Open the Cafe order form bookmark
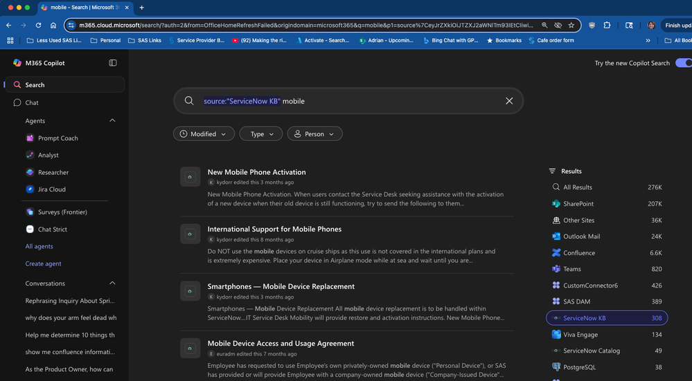Screen dimensions: 692x381 pyautogui.click(x=551, y=41)
